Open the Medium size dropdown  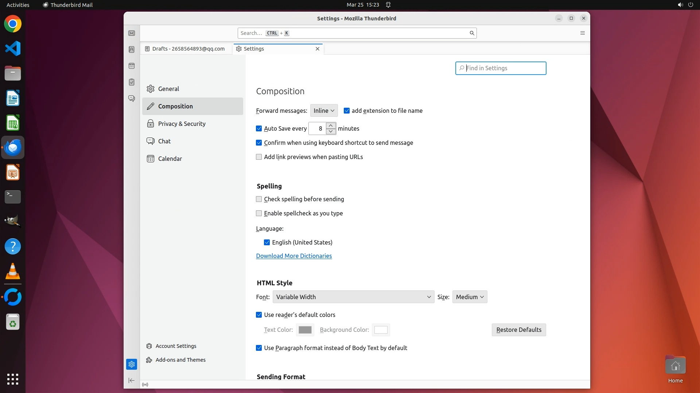pyautogui.click(x=470, y=297)
